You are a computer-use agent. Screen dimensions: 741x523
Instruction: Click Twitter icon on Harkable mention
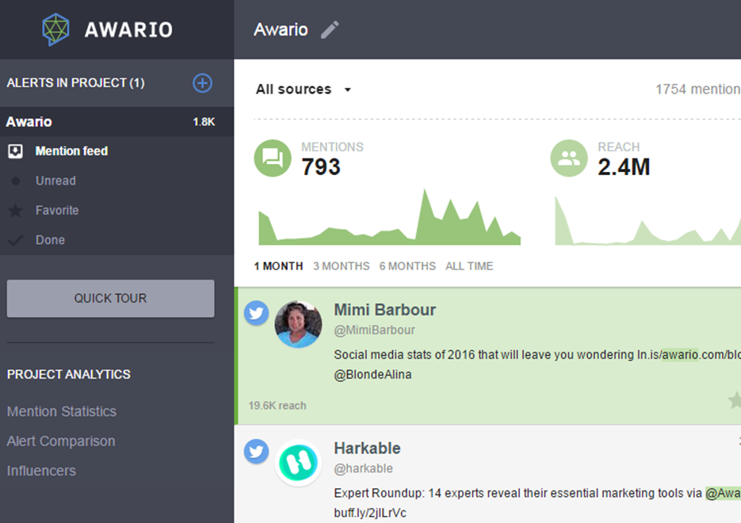(255, 452)
